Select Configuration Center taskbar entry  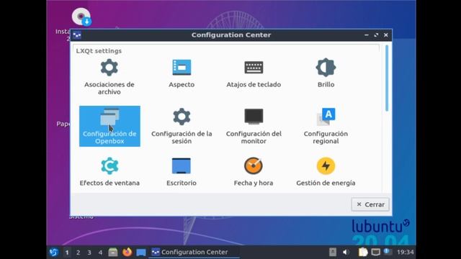tap(194, 252)
